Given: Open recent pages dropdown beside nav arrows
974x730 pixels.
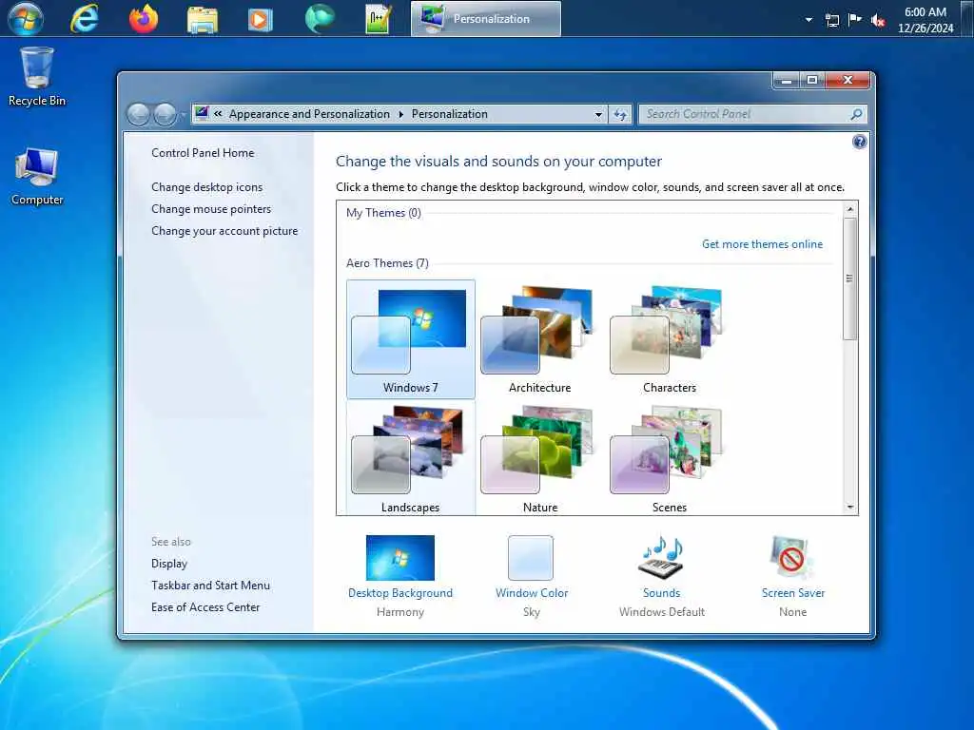Looking at the screenshot, I should pos(183,115).
